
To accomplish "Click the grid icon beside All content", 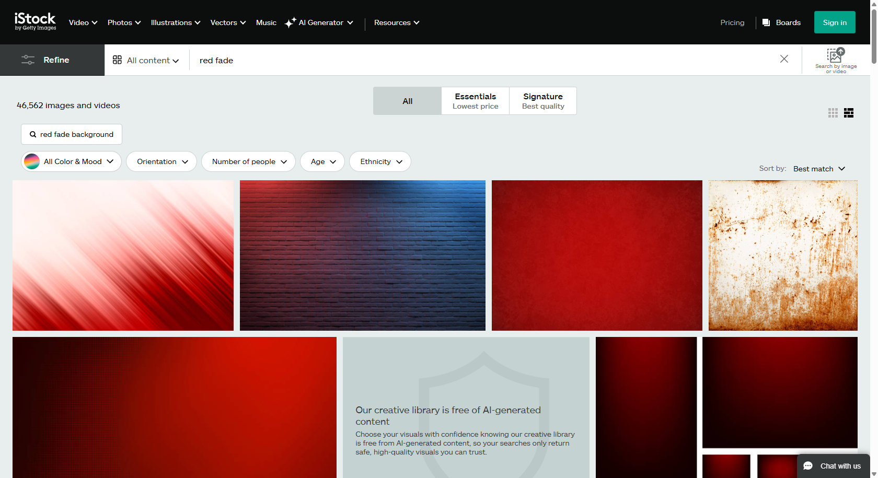I will click(x=117, y=60).
